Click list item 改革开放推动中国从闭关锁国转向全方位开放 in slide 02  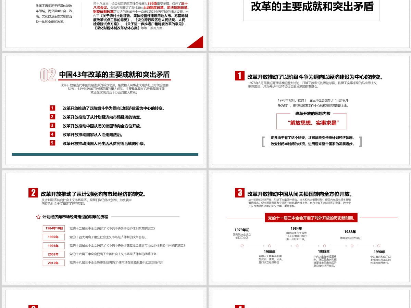[x=102, y=126]
